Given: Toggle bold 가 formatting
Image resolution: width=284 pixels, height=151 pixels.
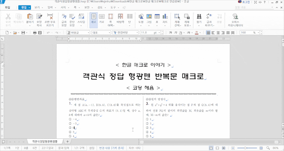Looking at the screenshot, I should point(170,33).
